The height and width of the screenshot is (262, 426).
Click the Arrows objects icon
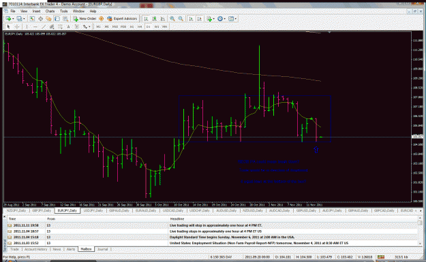click(85, 27)
